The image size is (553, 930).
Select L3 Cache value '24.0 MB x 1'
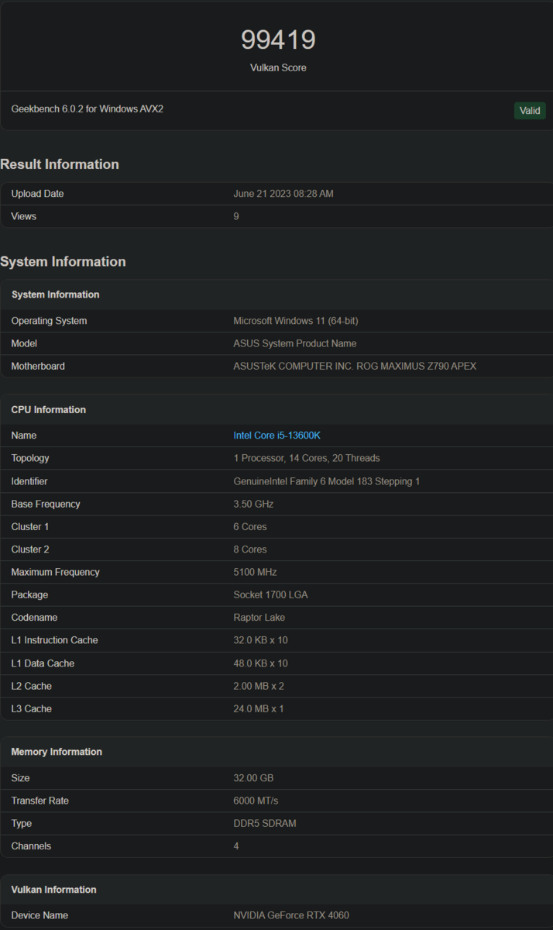tap(259, 708)
